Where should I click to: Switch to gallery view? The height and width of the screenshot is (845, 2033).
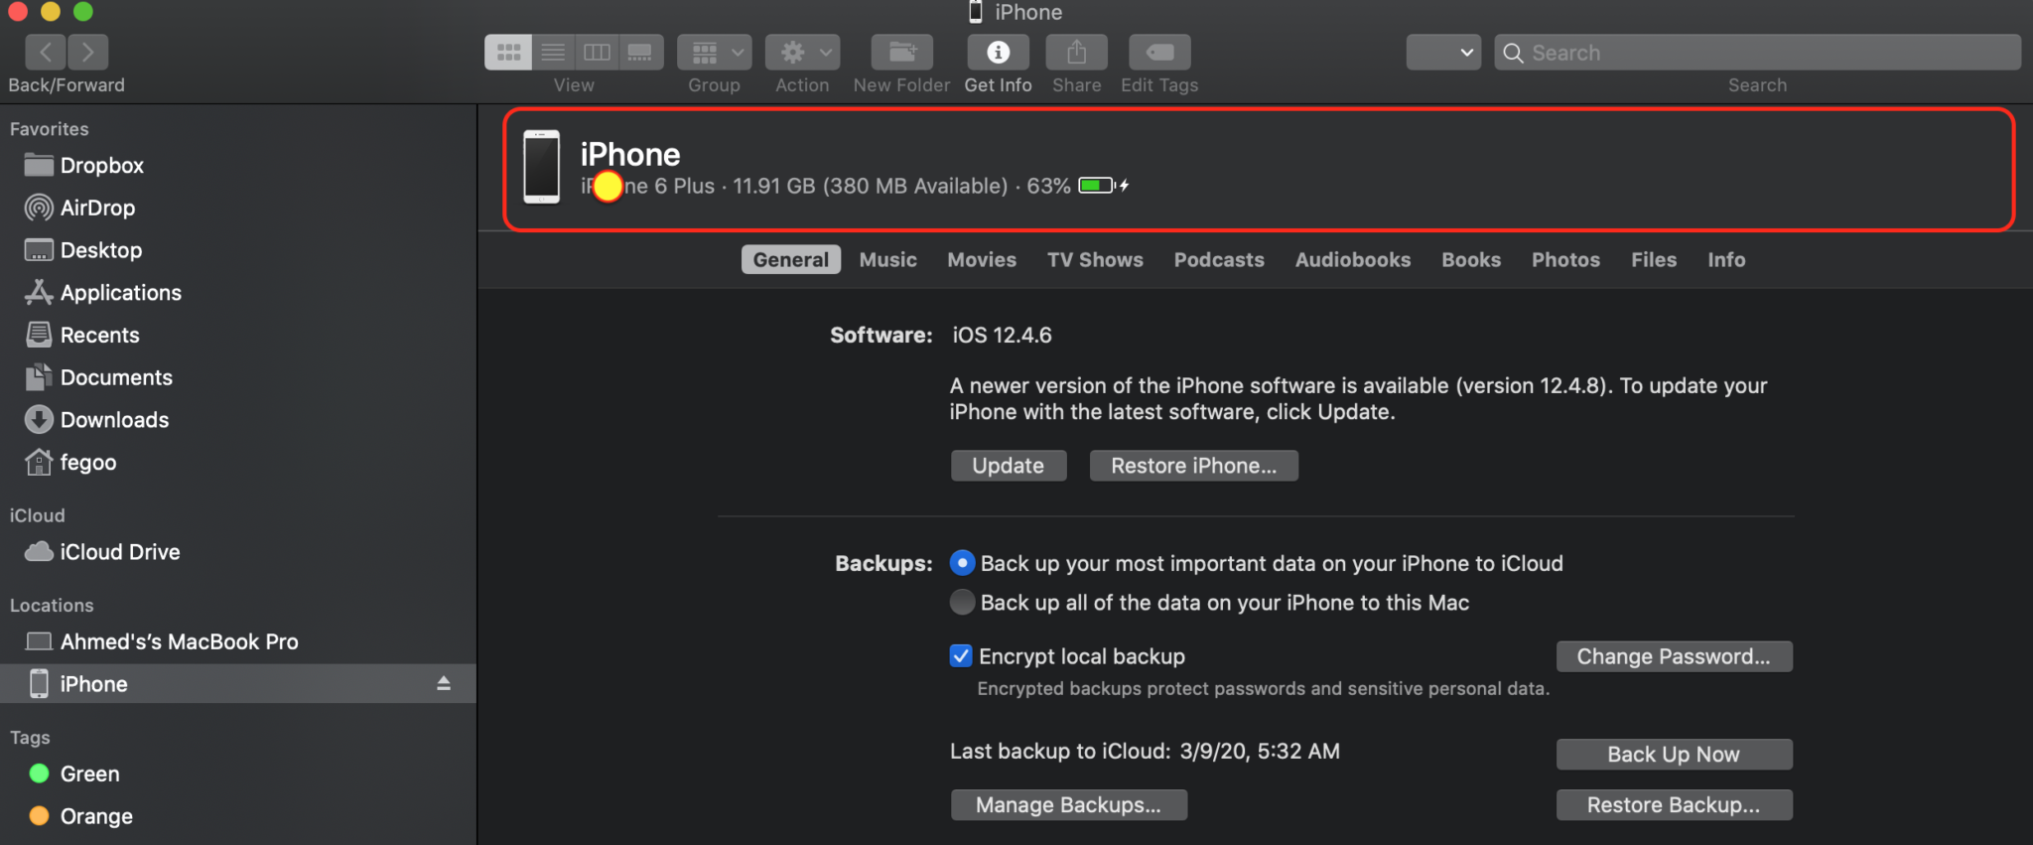(641, 52)
